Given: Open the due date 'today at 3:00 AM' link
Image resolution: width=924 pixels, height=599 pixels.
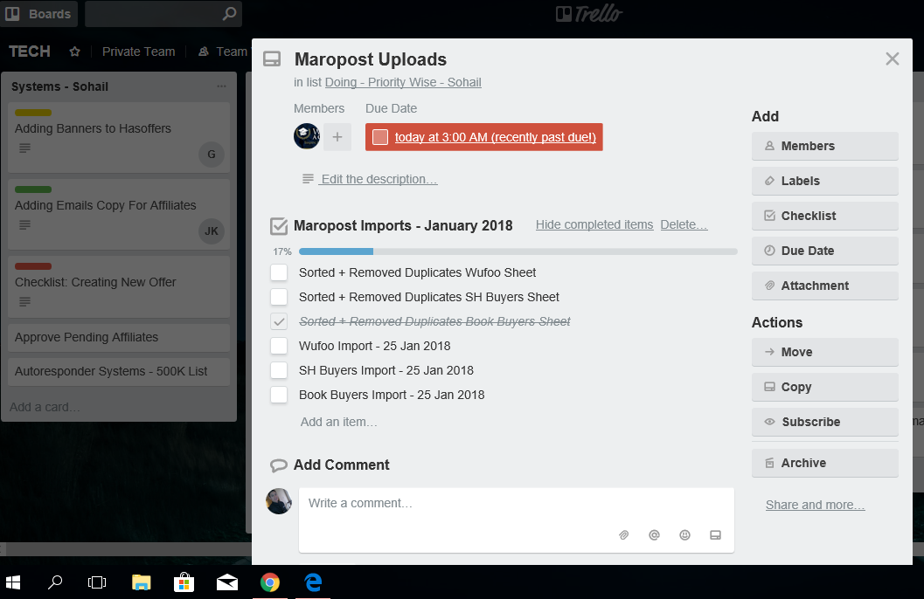Looking at the screenshot, I should pyautogui.click(x=496, y=137).
